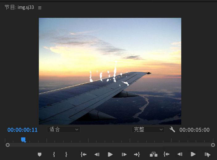Click the right zoom scroll bar handle
The image size is (217, 160).
click(213, 145)
